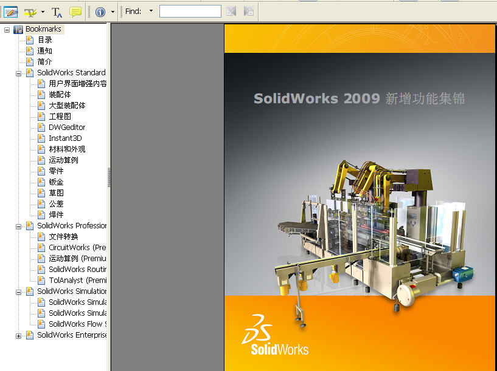
Task: Open the Find options dropdown arrow
Action: (x=151, y=11)
